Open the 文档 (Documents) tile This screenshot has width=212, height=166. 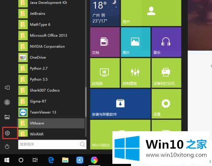[x=105, y=42]
